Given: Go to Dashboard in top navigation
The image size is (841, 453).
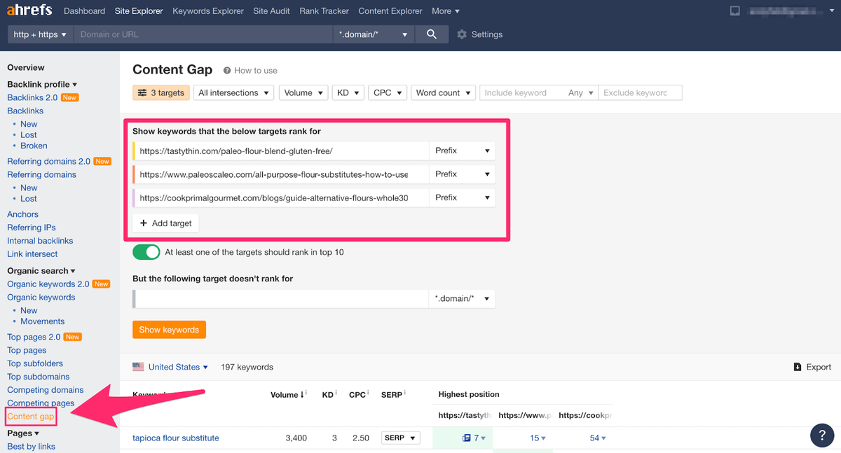Looking at the screenshot, I should tap(84, 11).
